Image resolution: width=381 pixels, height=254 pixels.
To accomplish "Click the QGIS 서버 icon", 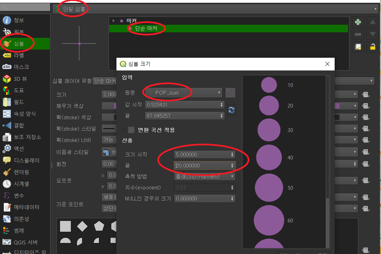I will pyautogui.click(x=7, y=242).
